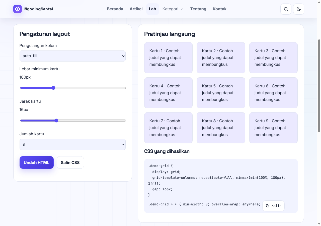
Task: Open the Kontak nav link
Action: pos(219,9)
